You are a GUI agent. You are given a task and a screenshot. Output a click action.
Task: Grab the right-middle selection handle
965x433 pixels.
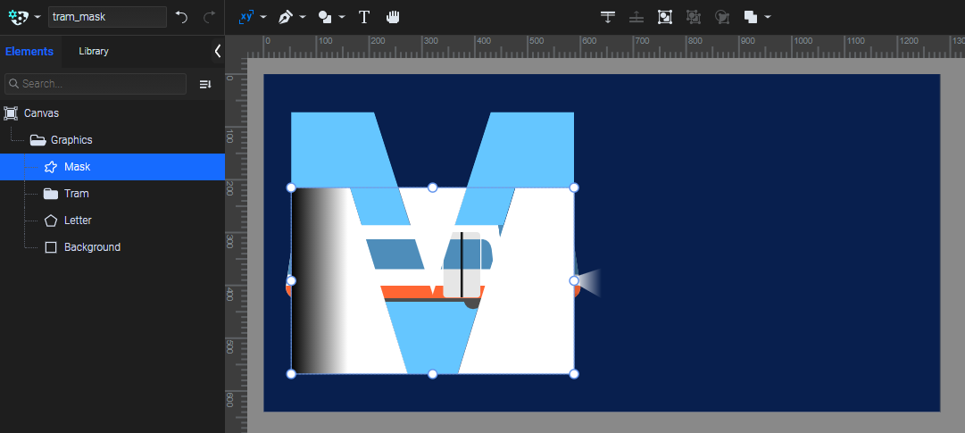[574, 281]
